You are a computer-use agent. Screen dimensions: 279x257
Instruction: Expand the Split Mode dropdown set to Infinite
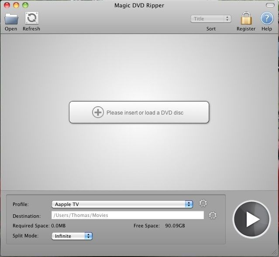[x=72, y=236]
